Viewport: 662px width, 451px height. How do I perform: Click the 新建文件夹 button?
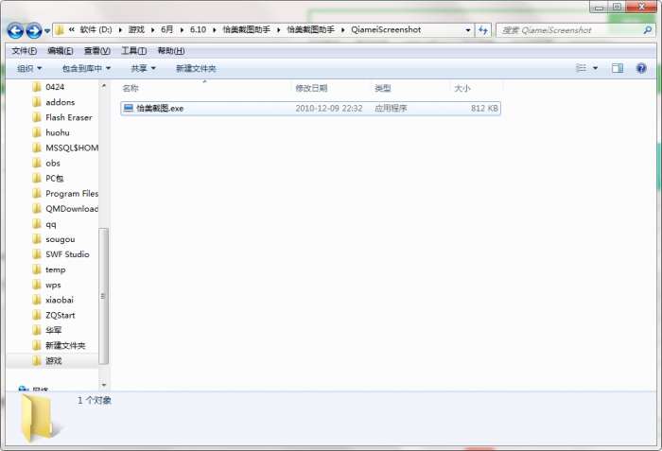(x=196, y=68)
